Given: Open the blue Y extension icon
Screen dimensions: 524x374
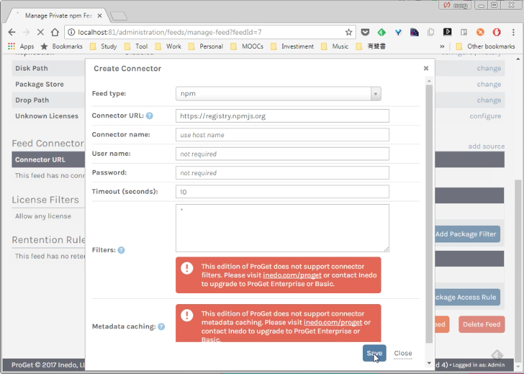Looking at the screenshot, I should (398, 32).
